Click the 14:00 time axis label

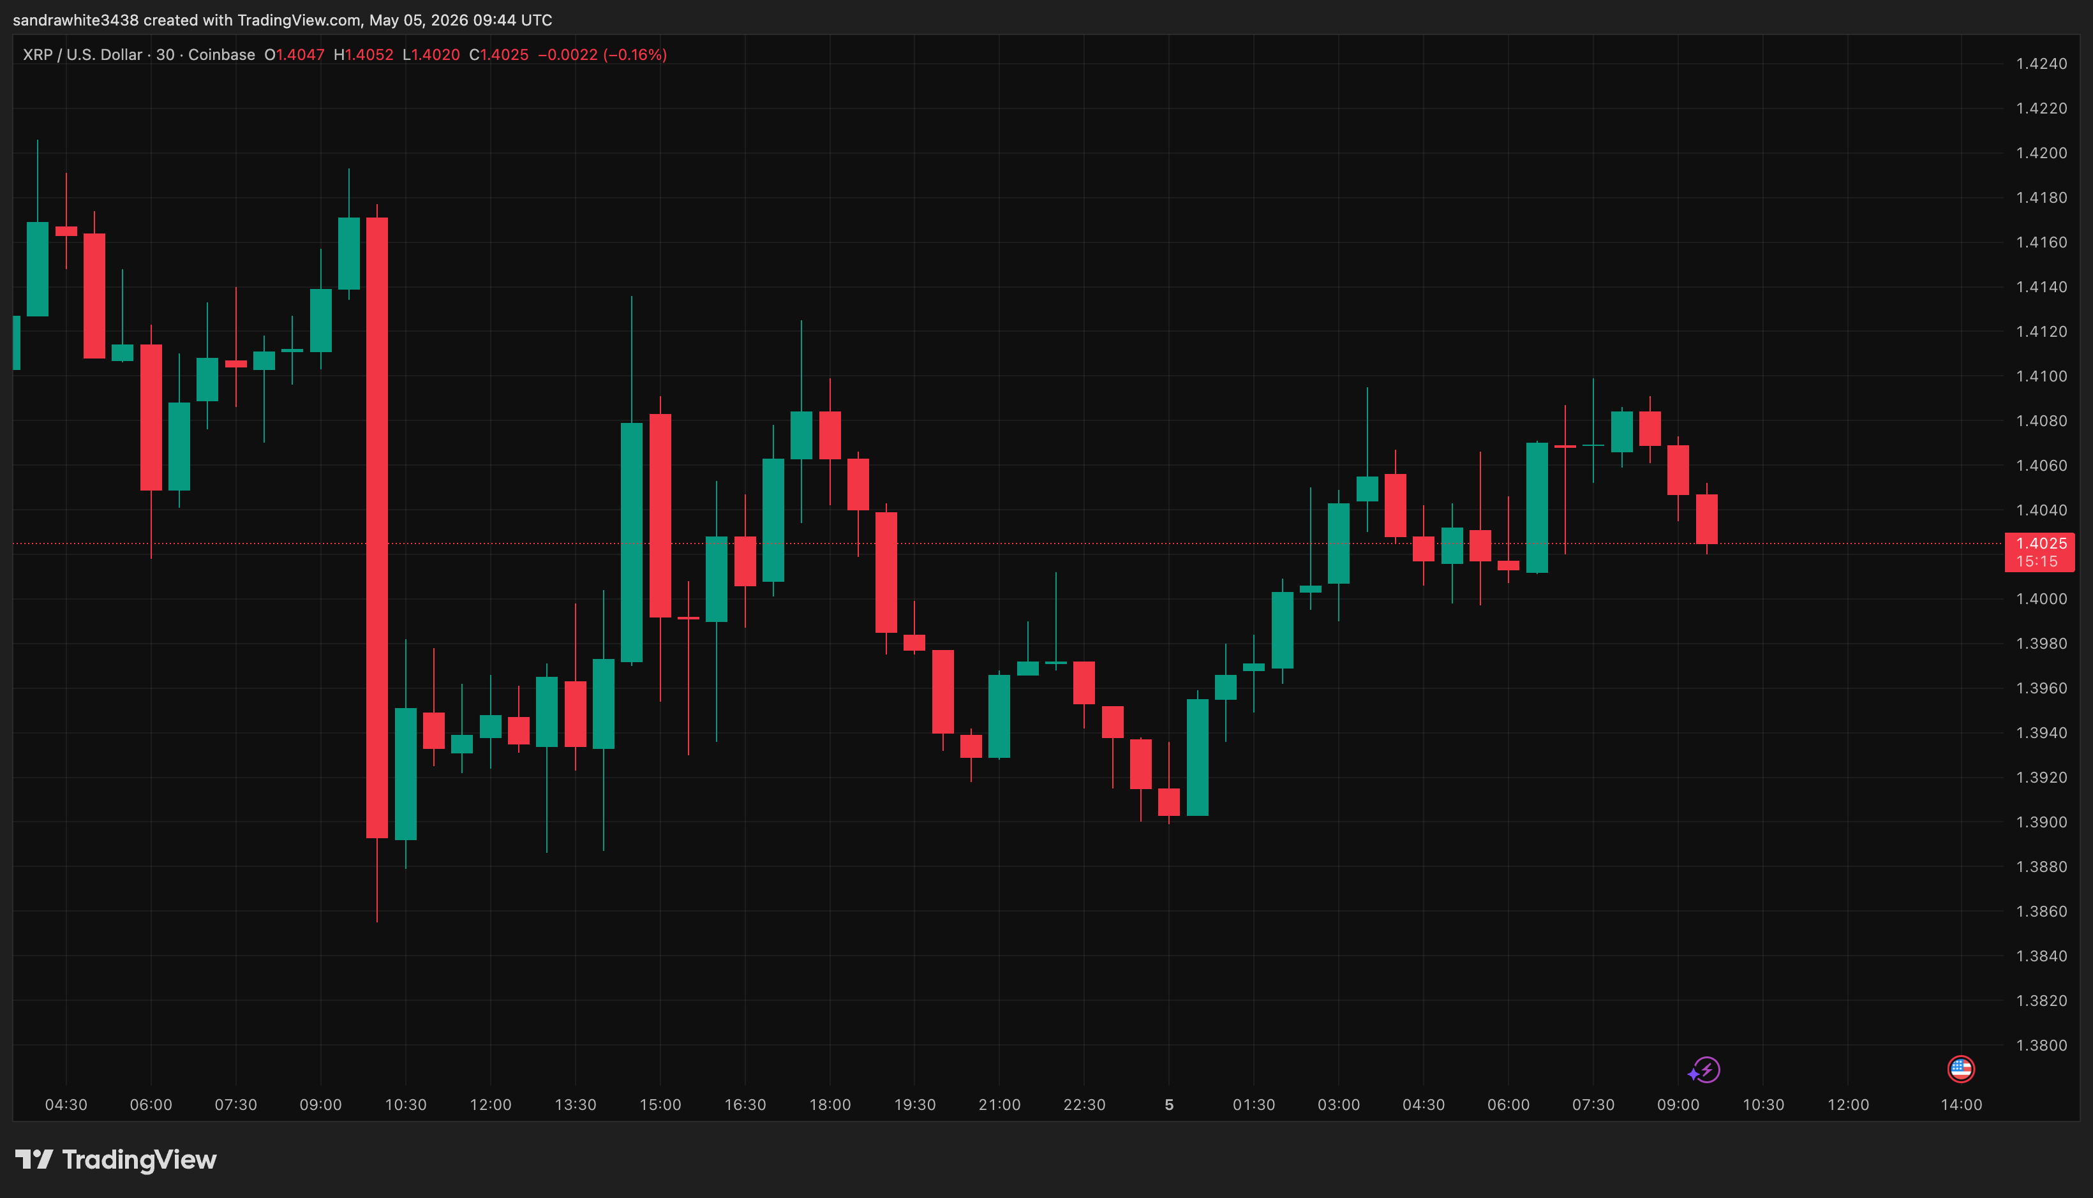point(1962,1105)
